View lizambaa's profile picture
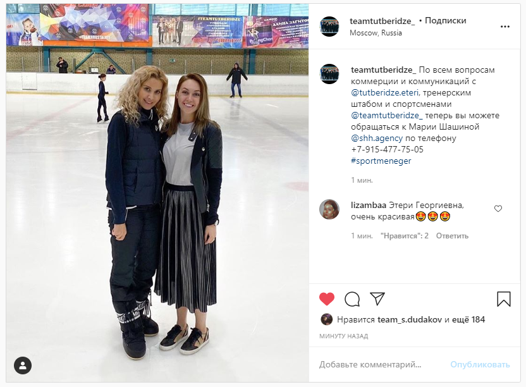This screenshot has width=526, height=387. click(x=329, y=209)
